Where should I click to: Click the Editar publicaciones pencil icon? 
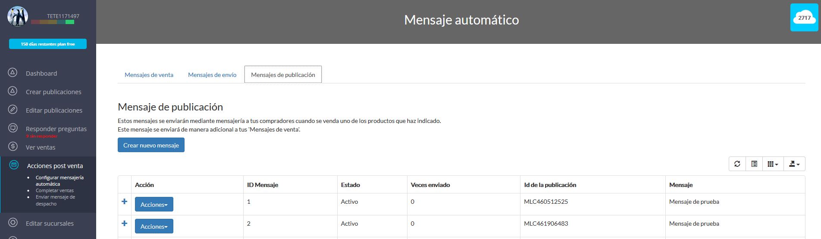13,110
